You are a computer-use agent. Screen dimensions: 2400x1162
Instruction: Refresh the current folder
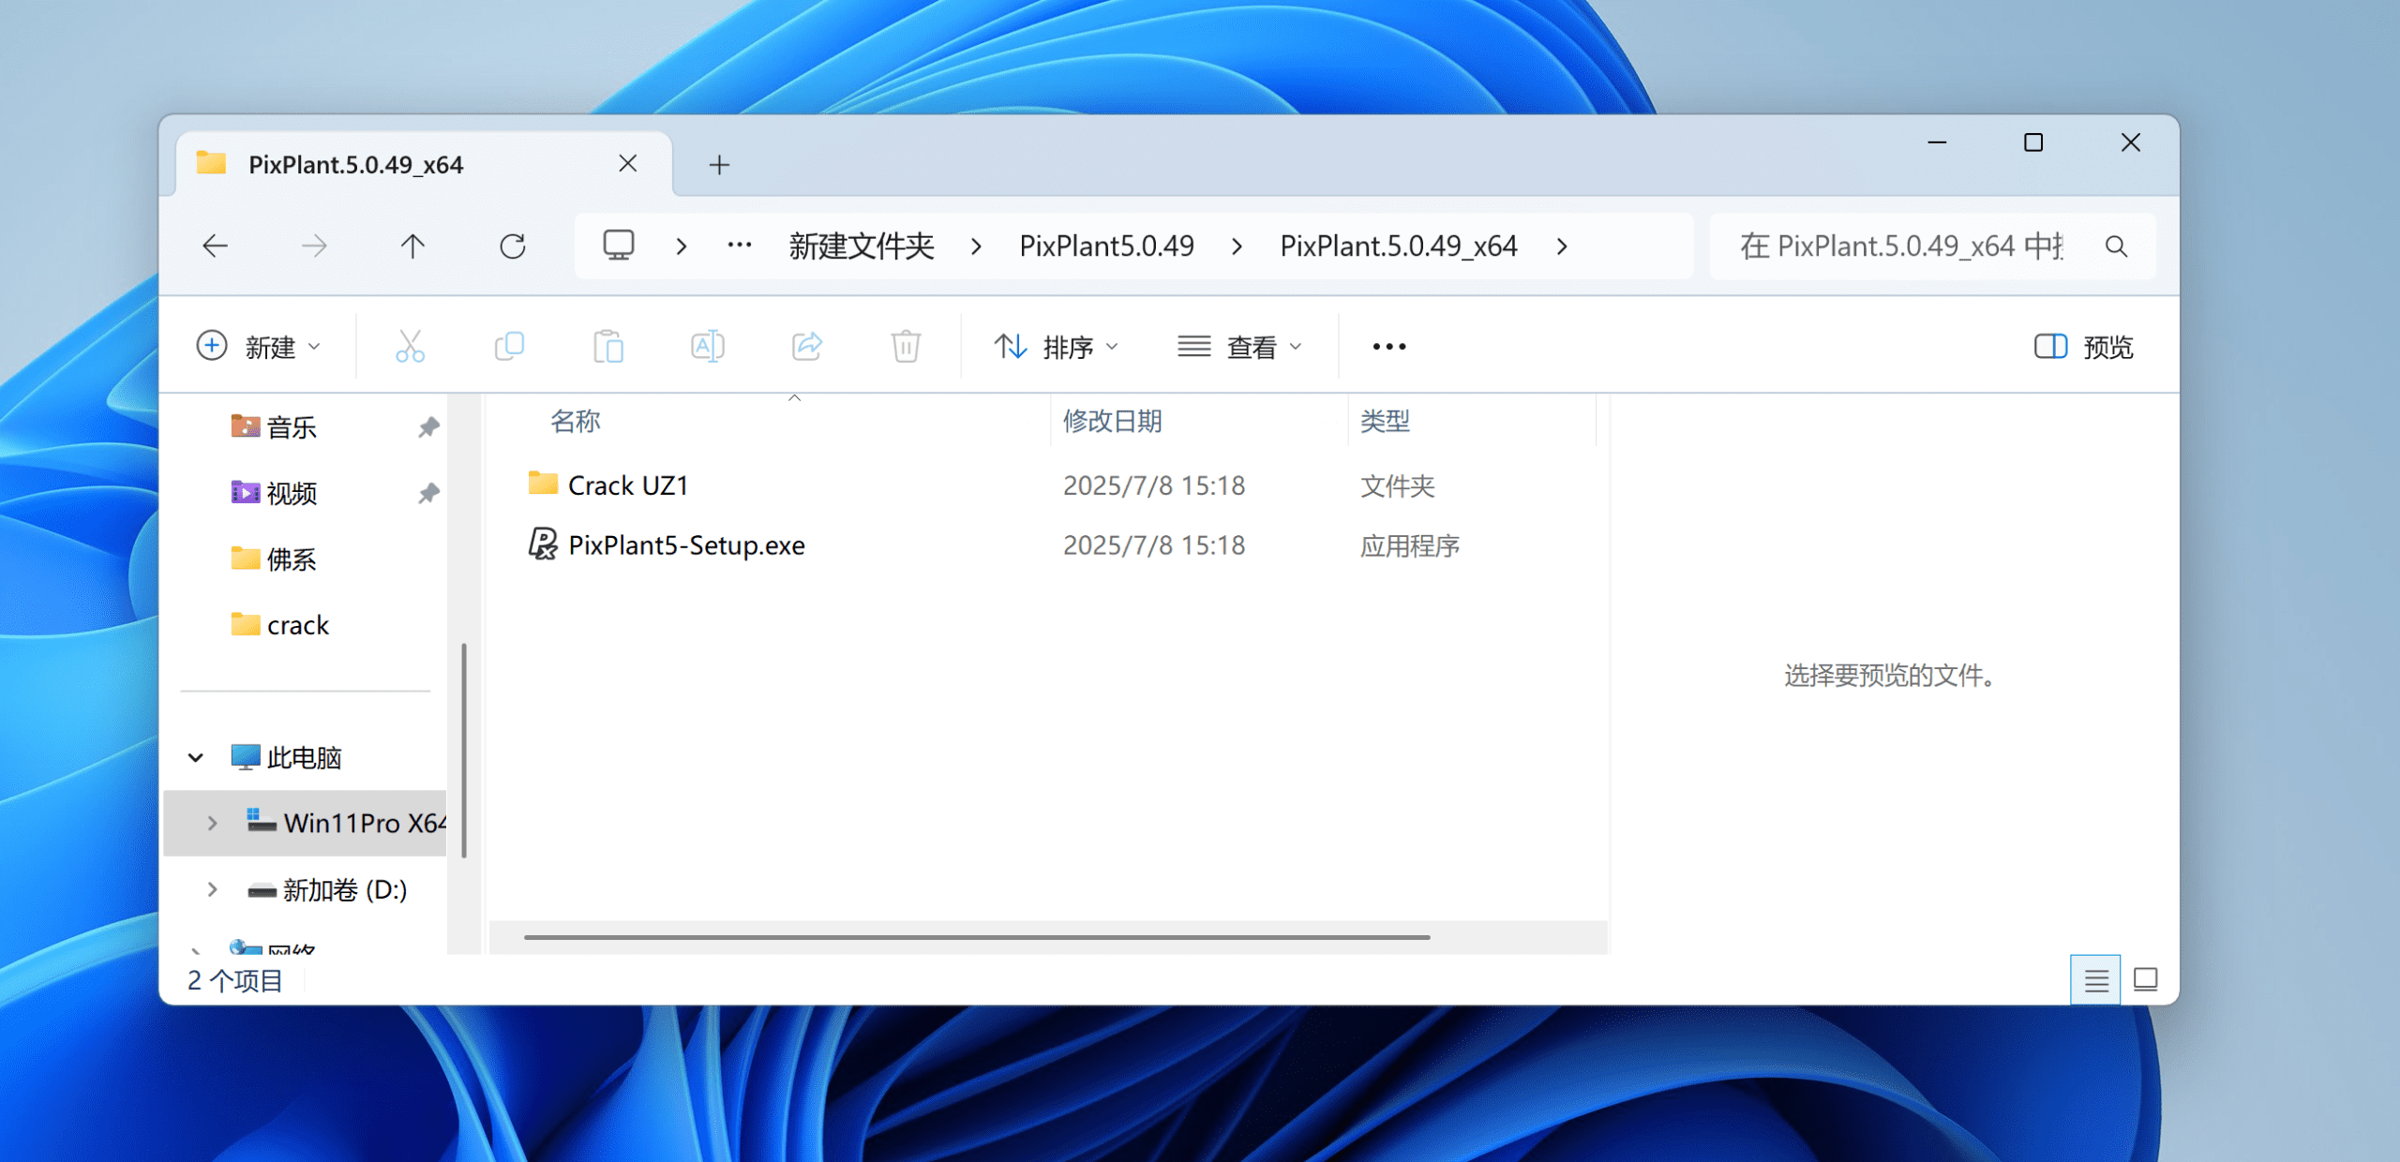512,246
